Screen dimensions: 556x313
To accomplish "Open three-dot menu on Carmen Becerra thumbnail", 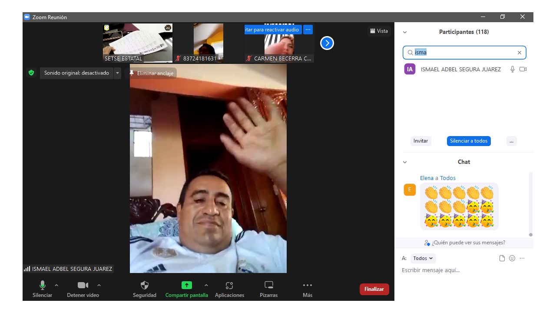I will pyautogui.click(x=308, y=30).
